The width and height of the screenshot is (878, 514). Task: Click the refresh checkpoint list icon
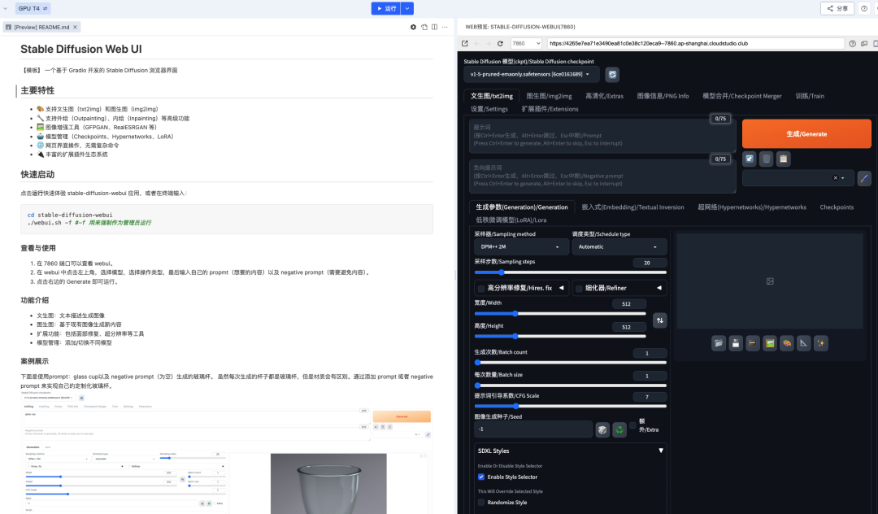[x=612, y=74]
